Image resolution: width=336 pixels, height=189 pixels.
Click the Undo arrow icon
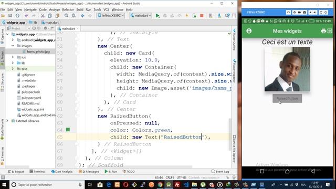pos(26,16)
